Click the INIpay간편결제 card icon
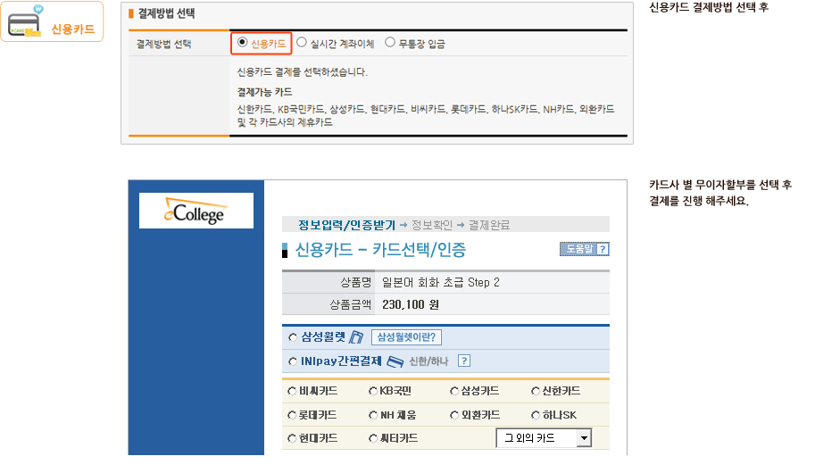The image size is (815, 473). coord(395,361)
